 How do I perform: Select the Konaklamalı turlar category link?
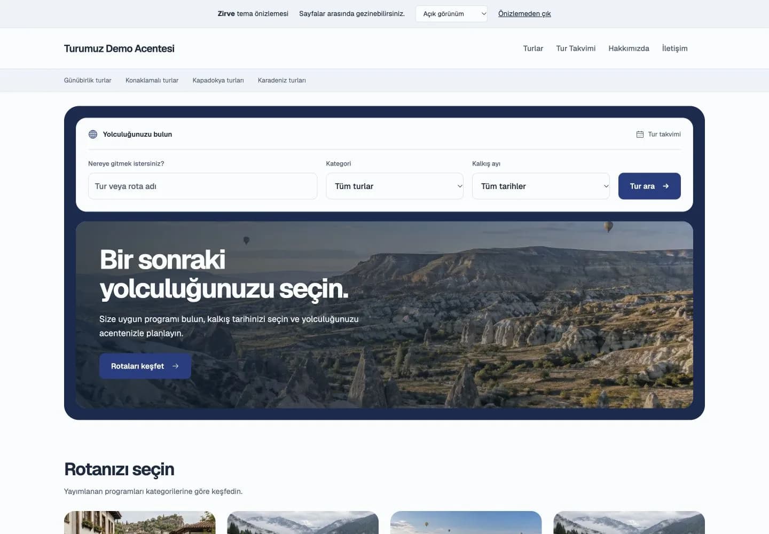point(152,80)
